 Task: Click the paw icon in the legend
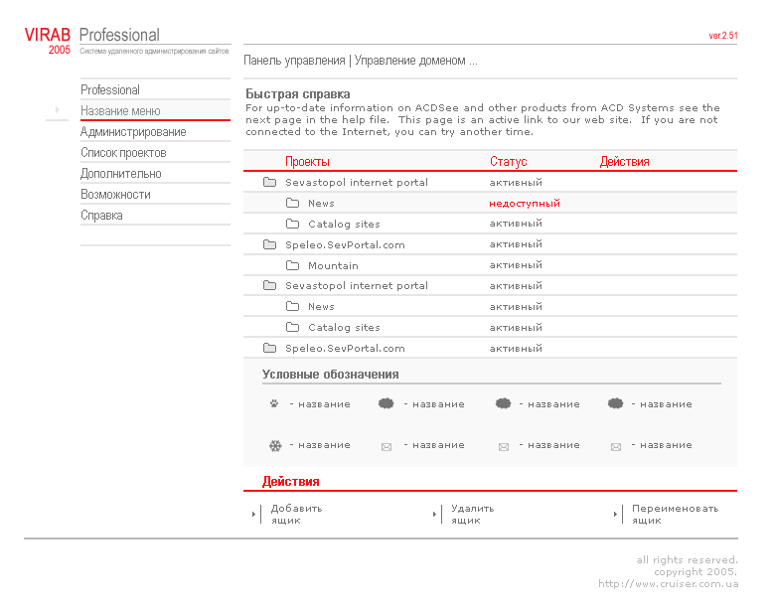point(274,403)
